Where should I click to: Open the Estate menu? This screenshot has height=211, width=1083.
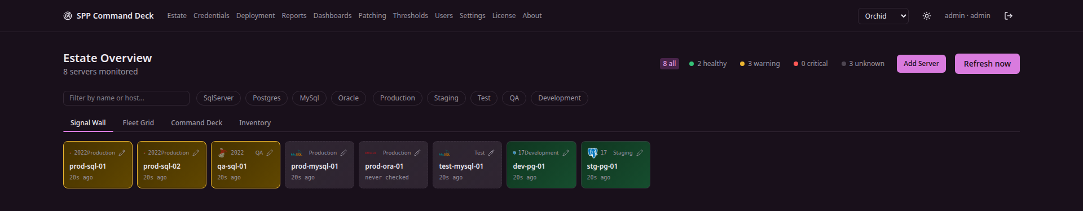[177, 16]
